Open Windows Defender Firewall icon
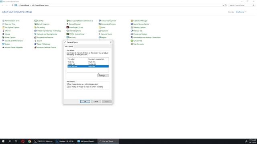257x144 pixels. (x=35, y=47)
